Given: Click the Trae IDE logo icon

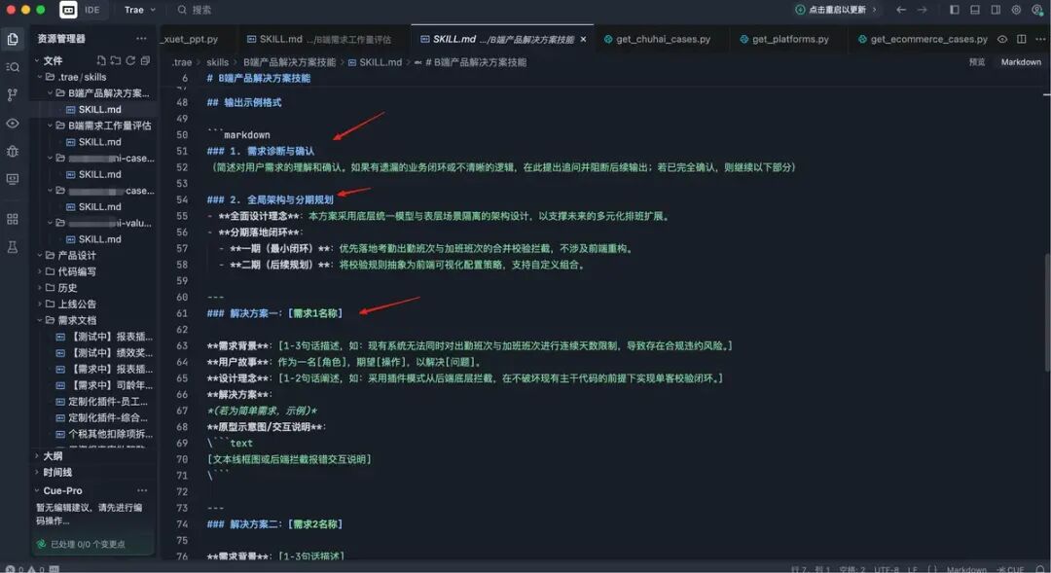Looking at the screenshot, I should [68, 10].
